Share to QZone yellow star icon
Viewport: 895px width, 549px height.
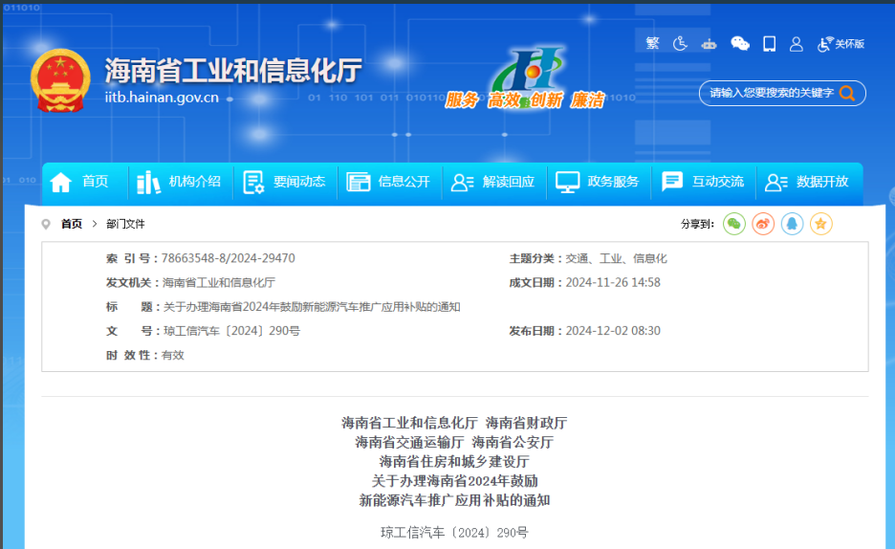coord(820,224)
